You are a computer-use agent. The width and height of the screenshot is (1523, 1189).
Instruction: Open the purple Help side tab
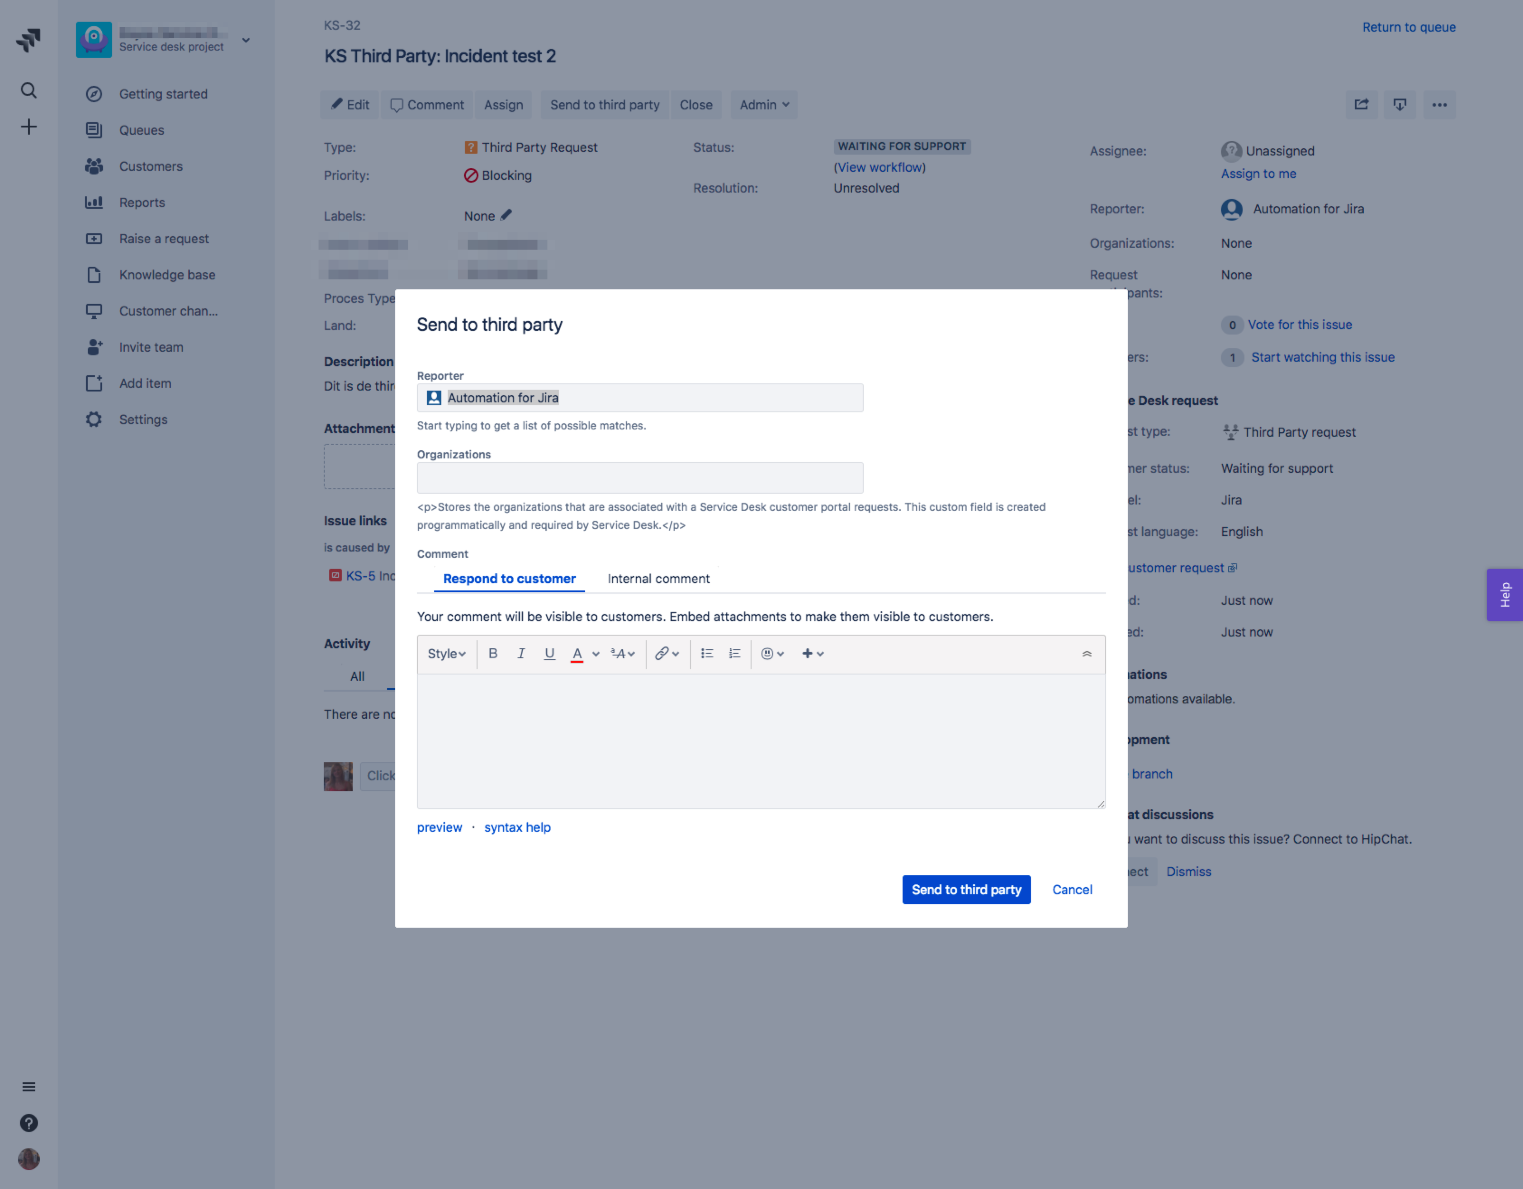pos(1505,595)
